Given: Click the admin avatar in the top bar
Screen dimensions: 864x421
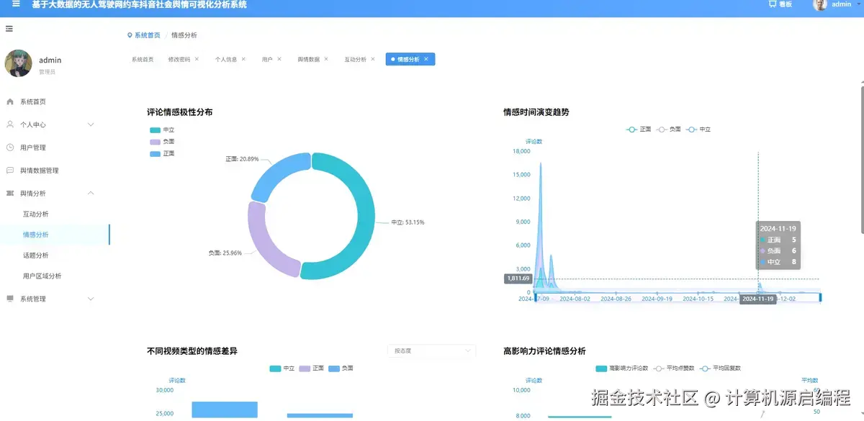Looking at the screenshot, I should [x=821, y=5].
